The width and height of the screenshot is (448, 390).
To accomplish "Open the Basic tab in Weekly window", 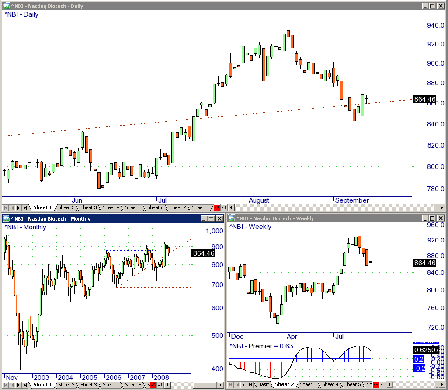I will coord(264,385).
